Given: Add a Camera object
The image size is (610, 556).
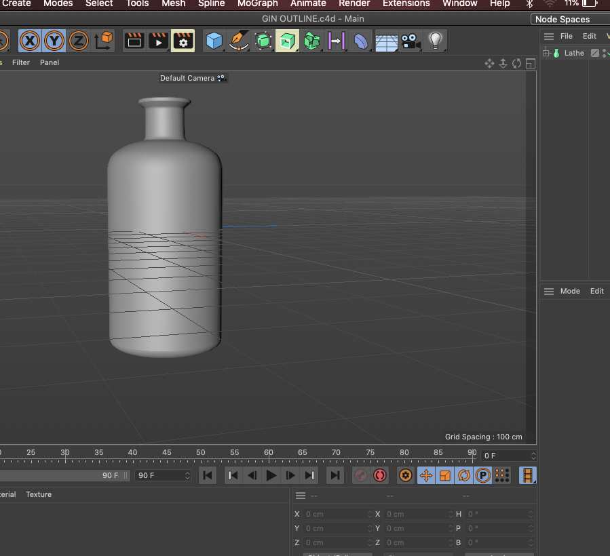Looking at the screenshot, I should click(x=410, y=41).
